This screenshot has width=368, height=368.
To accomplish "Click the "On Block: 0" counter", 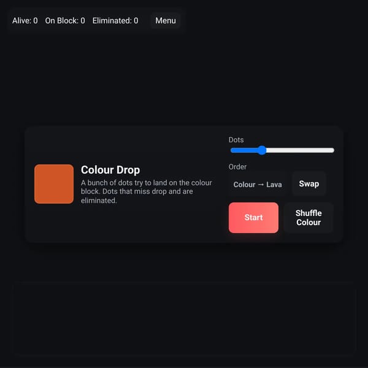I will [x=65, y=21].
